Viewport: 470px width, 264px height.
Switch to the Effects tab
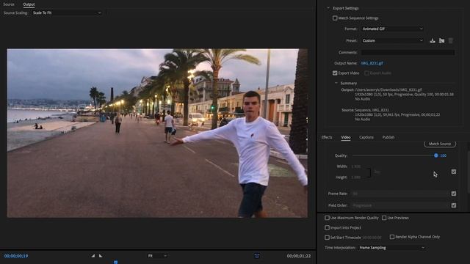pyautogui.click(x=327, y=137)
